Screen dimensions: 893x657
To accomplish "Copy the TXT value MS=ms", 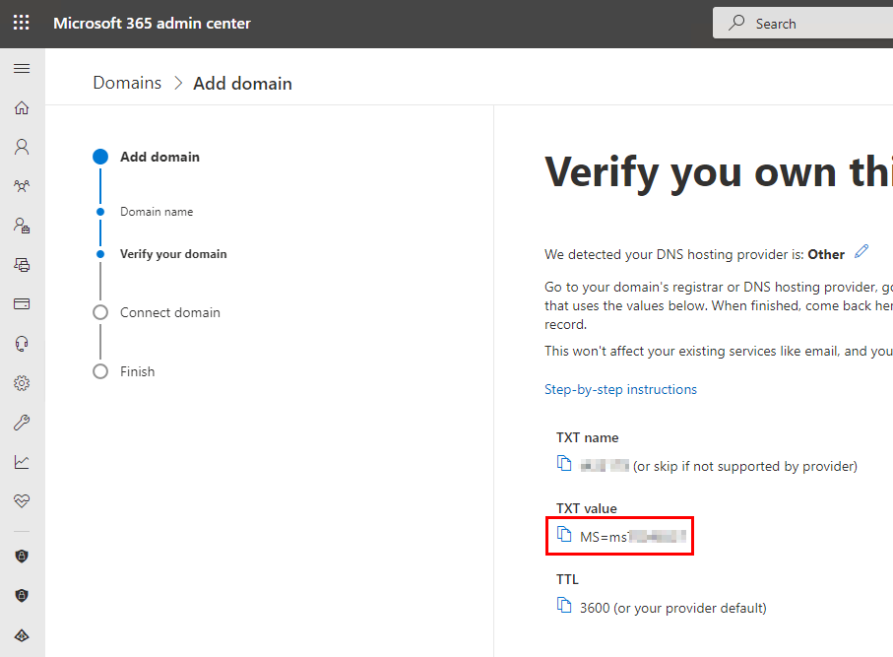I will click(x=564, y=535).
